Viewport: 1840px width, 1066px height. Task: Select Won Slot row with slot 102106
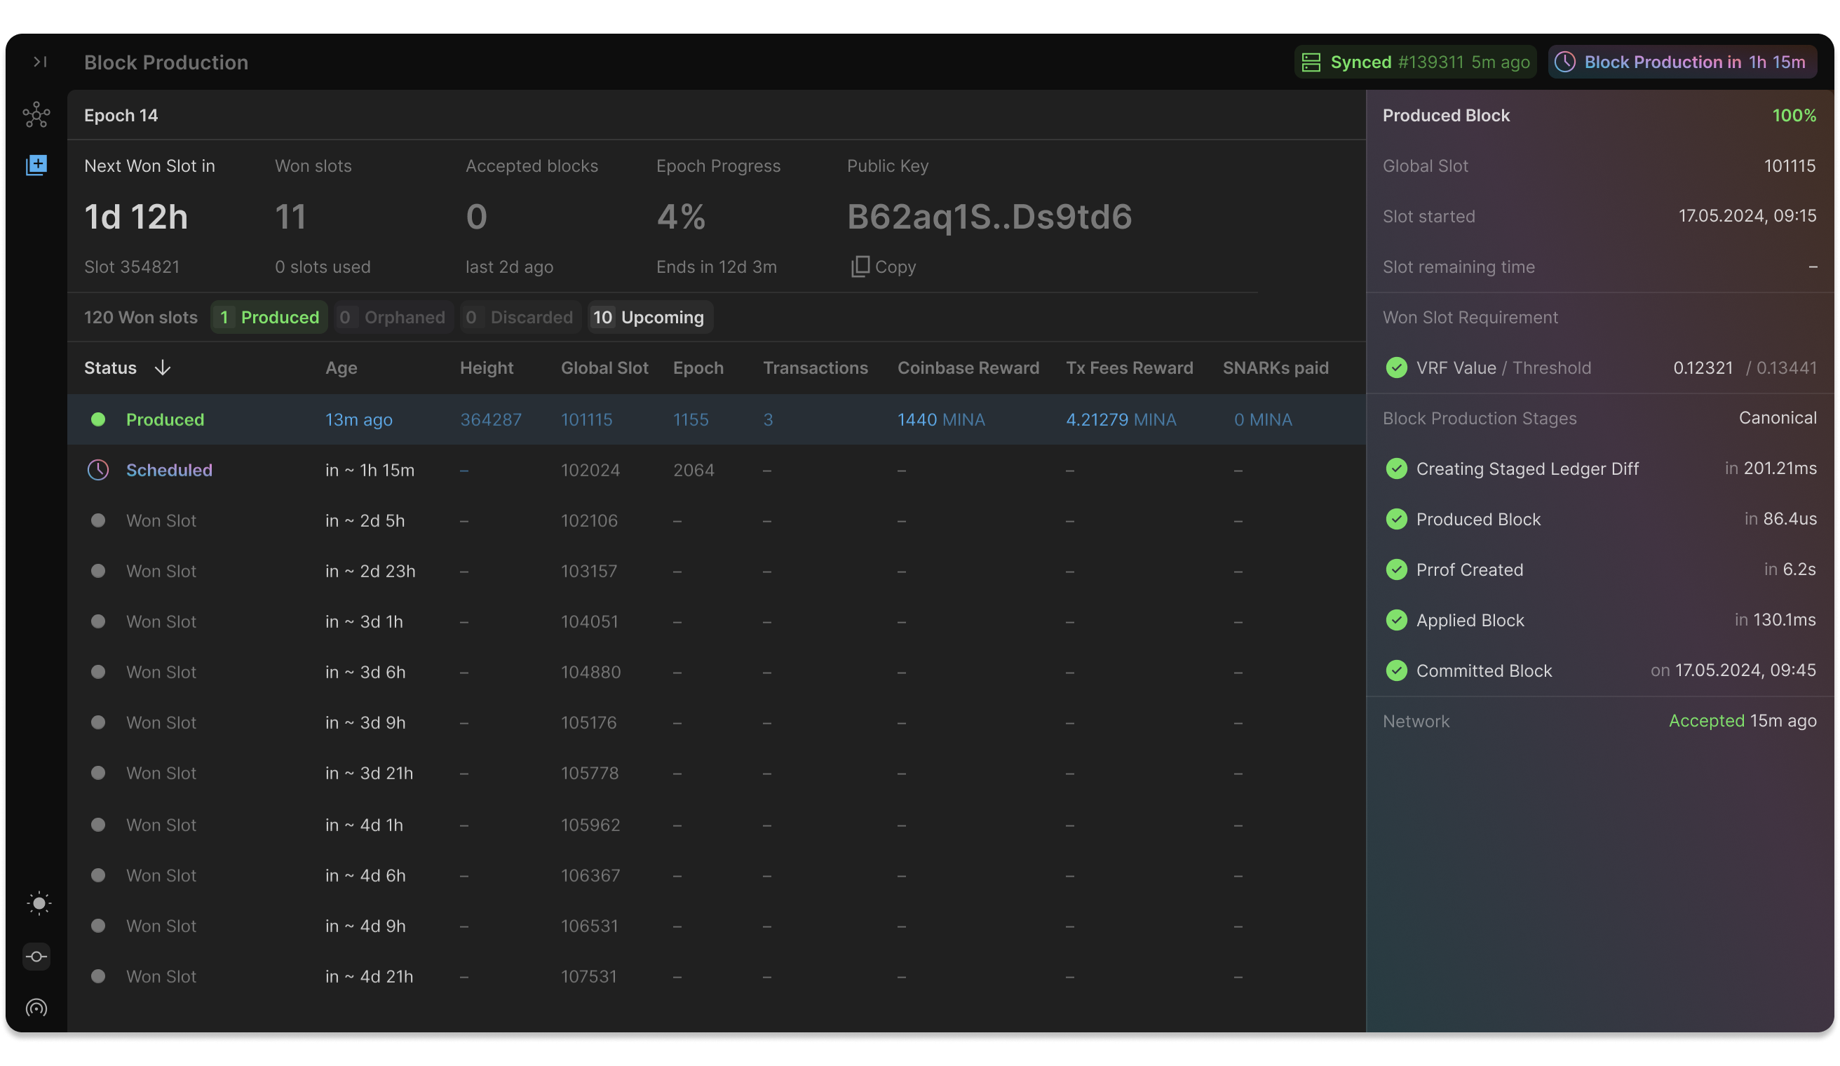[x=715, y=520]
